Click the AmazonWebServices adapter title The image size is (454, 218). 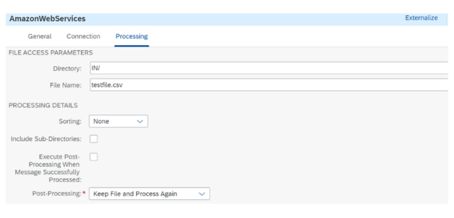click(x=47, y=19)
